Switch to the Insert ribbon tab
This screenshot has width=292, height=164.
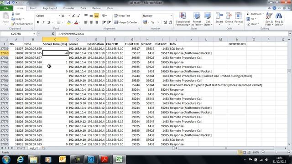[x=33, y=8]
